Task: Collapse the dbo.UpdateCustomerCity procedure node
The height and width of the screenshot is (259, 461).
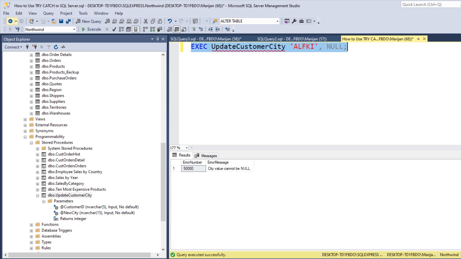Action: tap(37, 195)
